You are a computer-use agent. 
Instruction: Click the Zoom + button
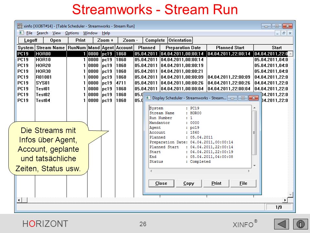[x=105, y=40]
